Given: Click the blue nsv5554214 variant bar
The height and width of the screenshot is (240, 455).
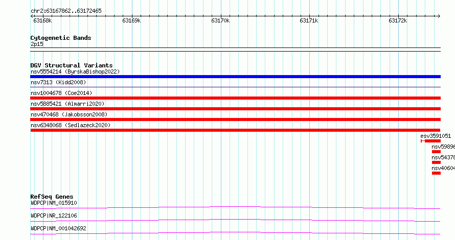Looking at the screenshot, I should point(235,77).
